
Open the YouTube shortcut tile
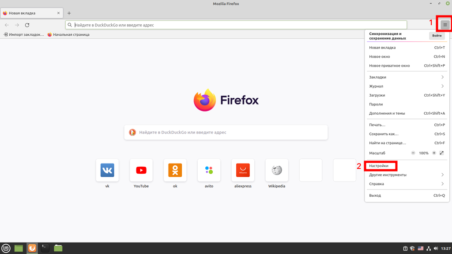[x=141, y=170]
